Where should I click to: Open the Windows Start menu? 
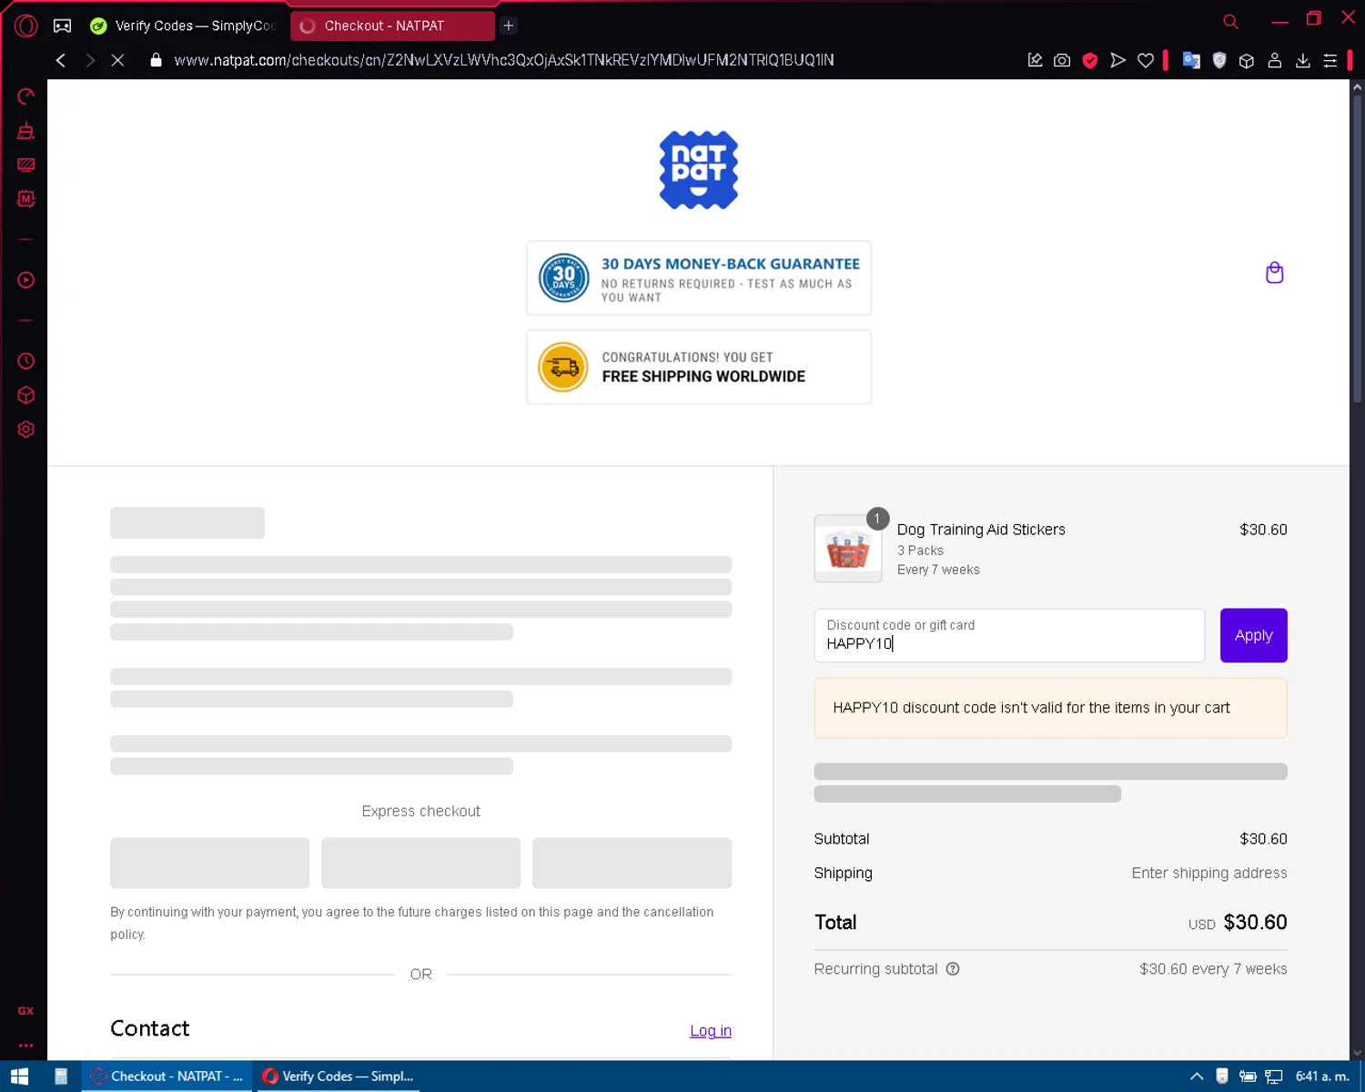coord(20,1077)
